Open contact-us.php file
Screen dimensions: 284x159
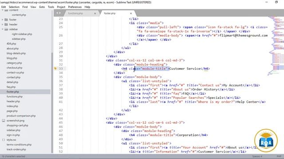click(x=15, y=72)
